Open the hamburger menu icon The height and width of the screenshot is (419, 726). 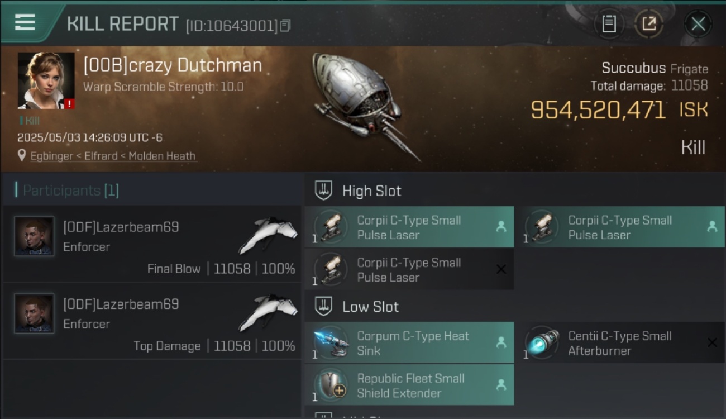click(25, 22)
